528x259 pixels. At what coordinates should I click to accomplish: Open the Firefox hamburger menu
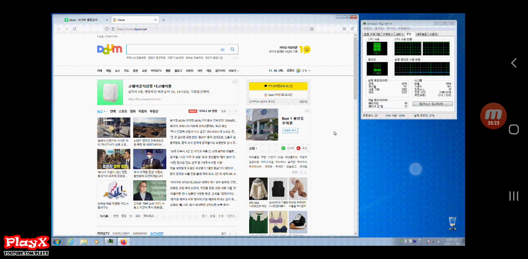352,29
